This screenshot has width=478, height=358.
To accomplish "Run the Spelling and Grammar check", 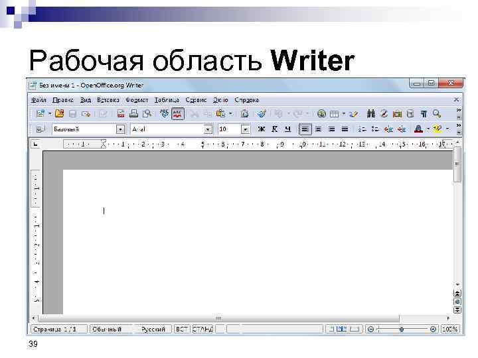I will click(x=165, y=114).
